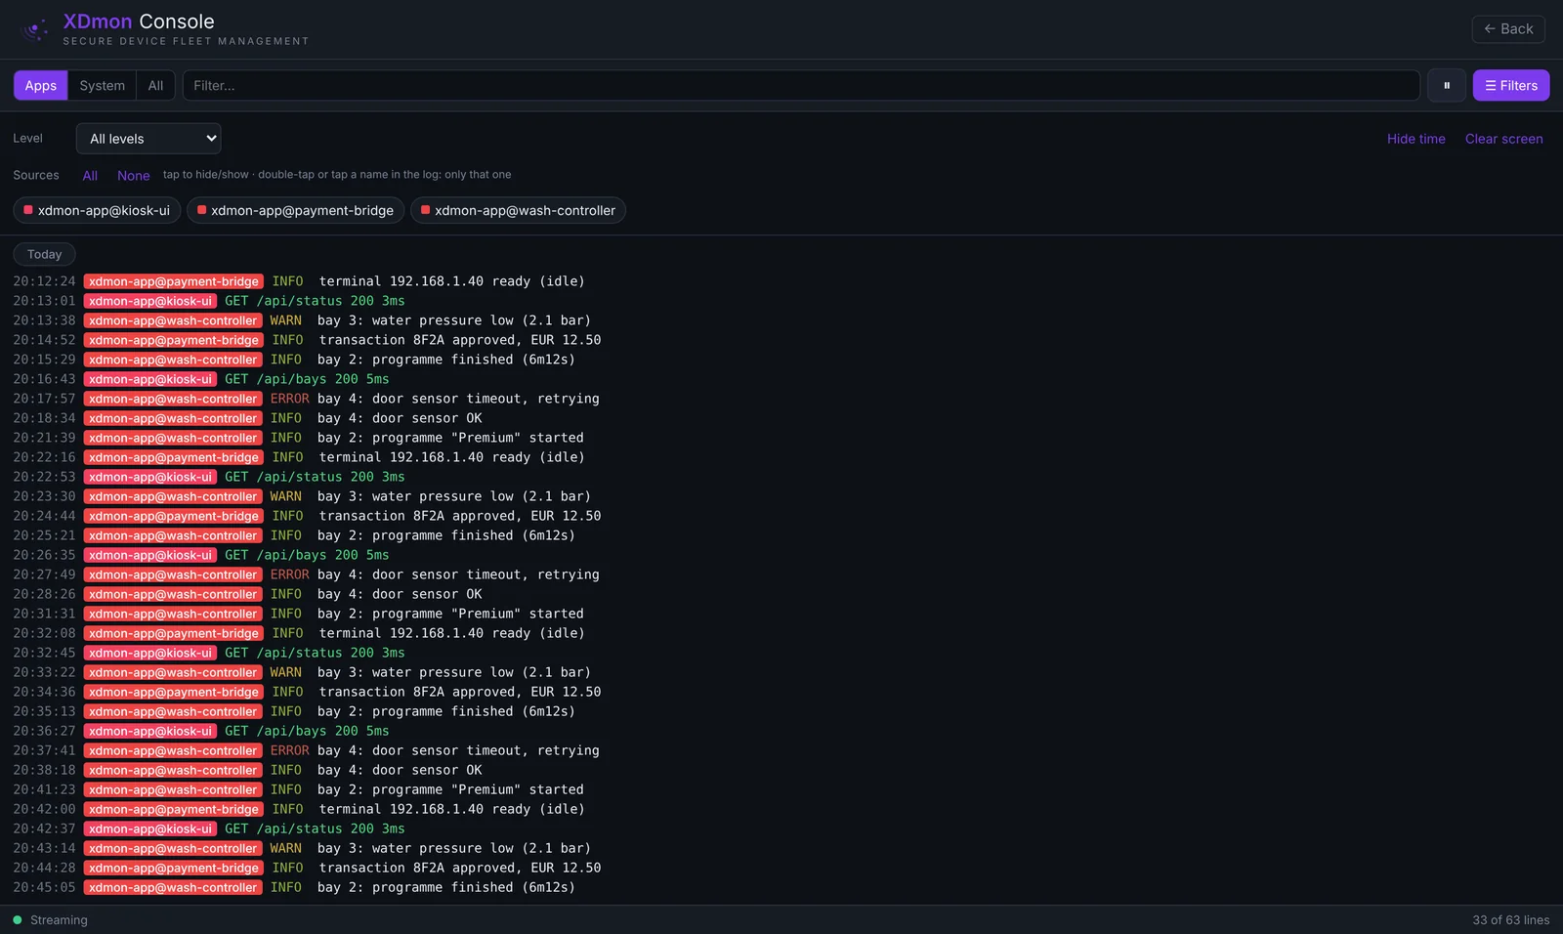
Task: Click Hide time link
Action: click(x=1415, y=139)
